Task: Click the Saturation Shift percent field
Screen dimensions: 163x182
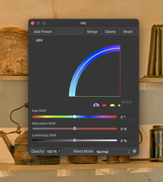Action: pos(128,129)
